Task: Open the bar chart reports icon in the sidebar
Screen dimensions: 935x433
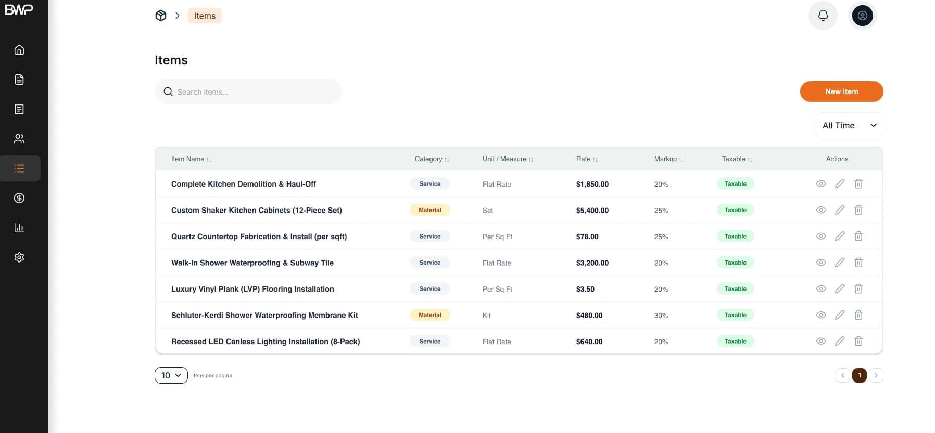Action: (19, 228)
